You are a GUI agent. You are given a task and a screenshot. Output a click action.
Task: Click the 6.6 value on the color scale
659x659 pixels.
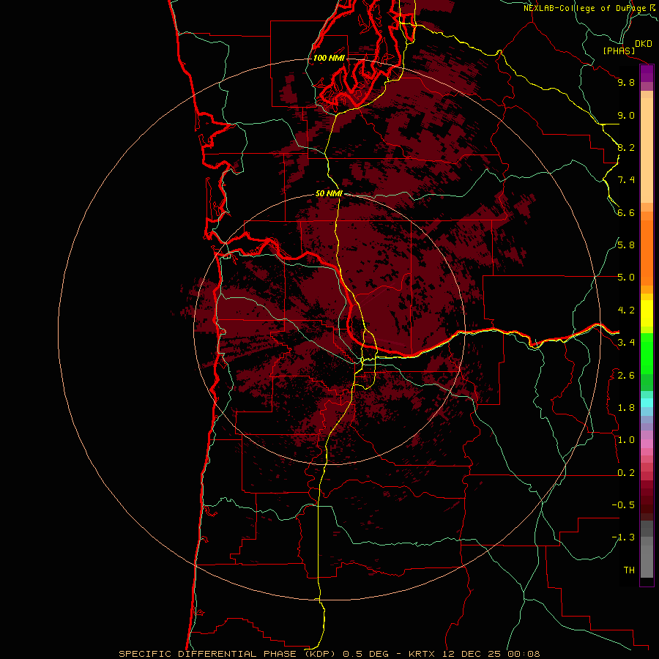pos(626,212)
